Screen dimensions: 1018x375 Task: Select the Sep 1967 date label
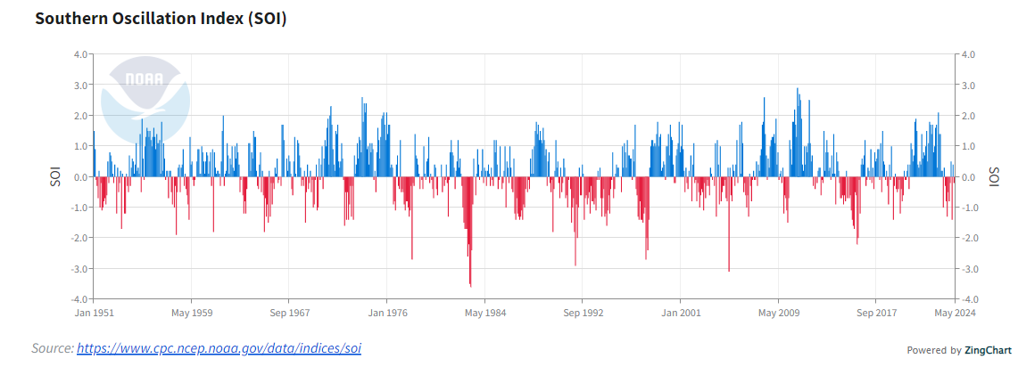tap(289, 313)
